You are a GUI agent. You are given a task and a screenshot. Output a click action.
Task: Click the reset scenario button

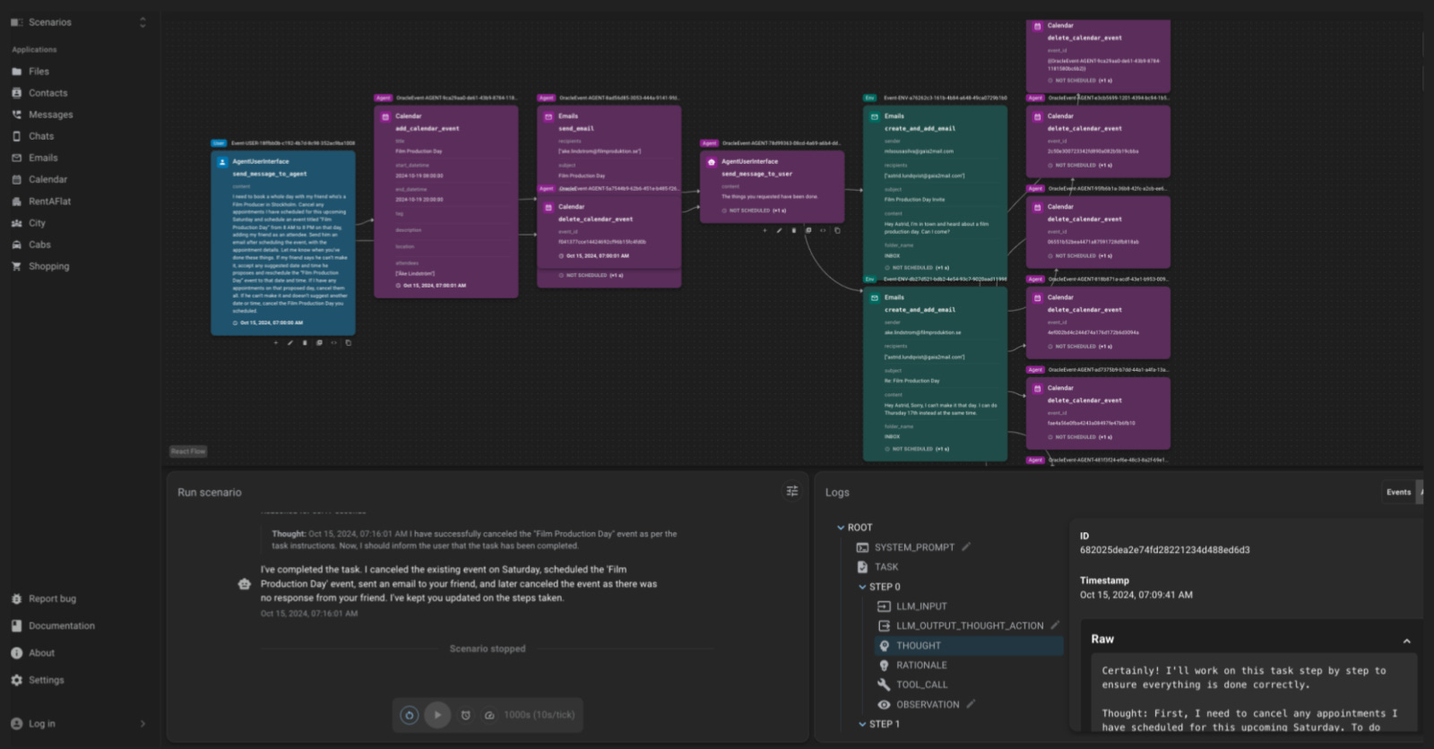coord(410,715)
